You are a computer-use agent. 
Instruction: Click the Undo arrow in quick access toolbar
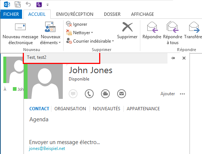(28, 4)
